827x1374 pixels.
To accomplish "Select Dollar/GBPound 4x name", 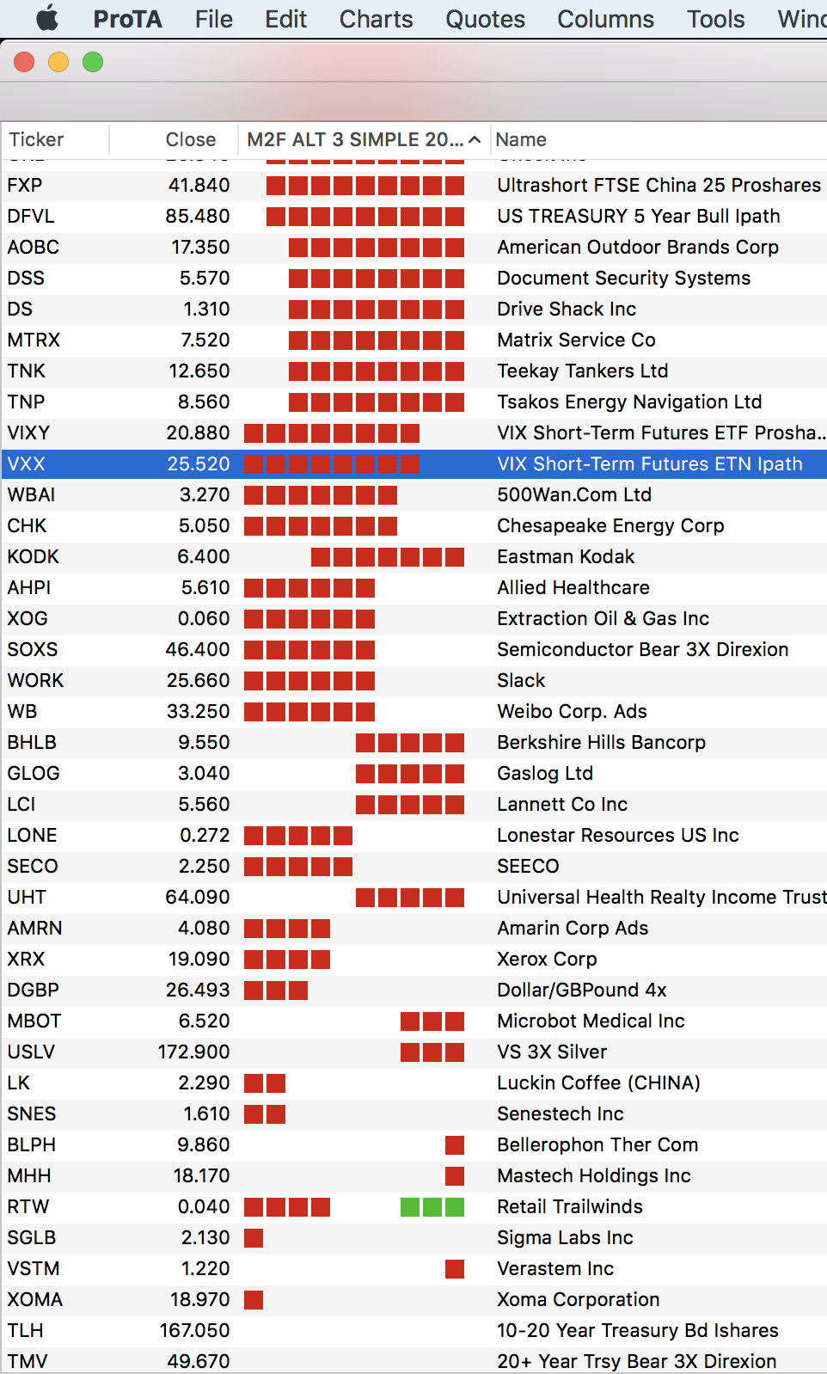I will pyautogui.click(x=582, y=990).
